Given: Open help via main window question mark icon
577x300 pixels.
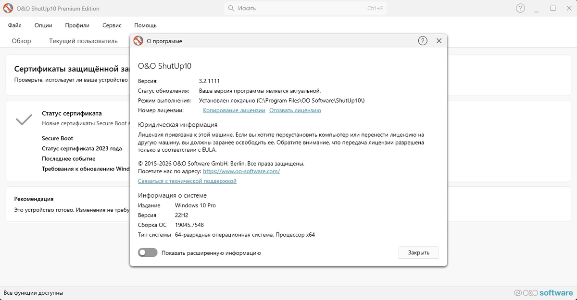Looking at the screenshot, I should (520, 8).
